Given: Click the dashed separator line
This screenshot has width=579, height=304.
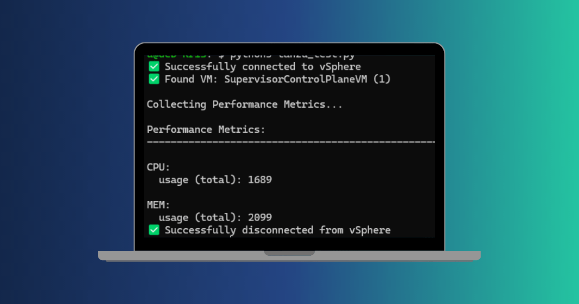Looking at the screenshot, I should point(289,142).
